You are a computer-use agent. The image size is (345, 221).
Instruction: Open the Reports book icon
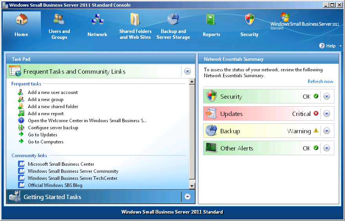(211, 19)
